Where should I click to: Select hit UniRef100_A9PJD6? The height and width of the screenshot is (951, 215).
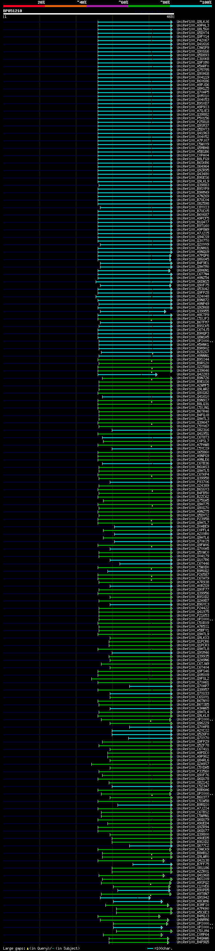click(193, 85)
